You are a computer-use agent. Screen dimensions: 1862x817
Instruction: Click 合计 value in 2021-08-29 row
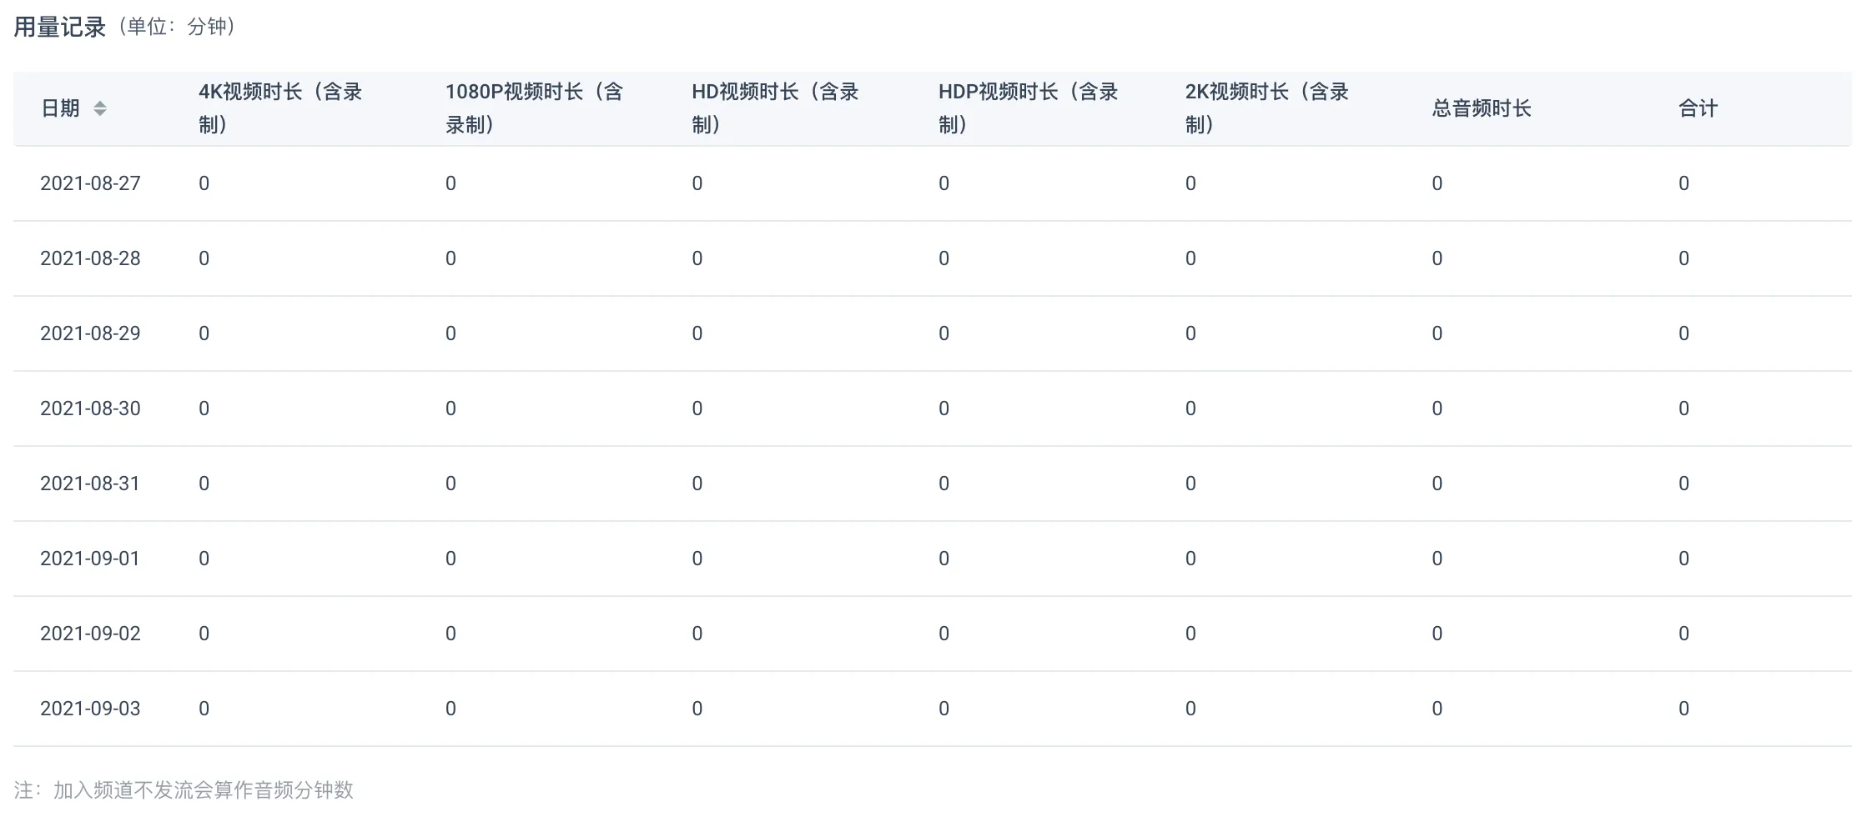[1683, 333]
